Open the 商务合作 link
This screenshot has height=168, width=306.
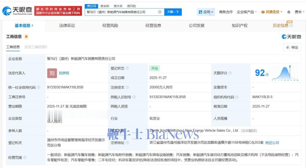226,12
